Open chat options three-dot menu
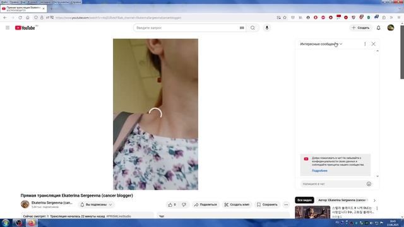 [x=365, y=44]
